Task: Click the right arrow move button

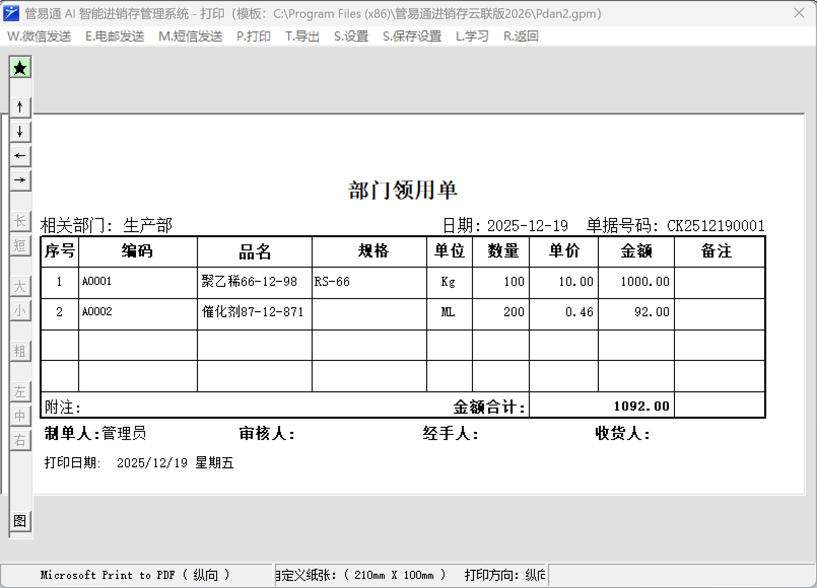Action: (20, 180)
